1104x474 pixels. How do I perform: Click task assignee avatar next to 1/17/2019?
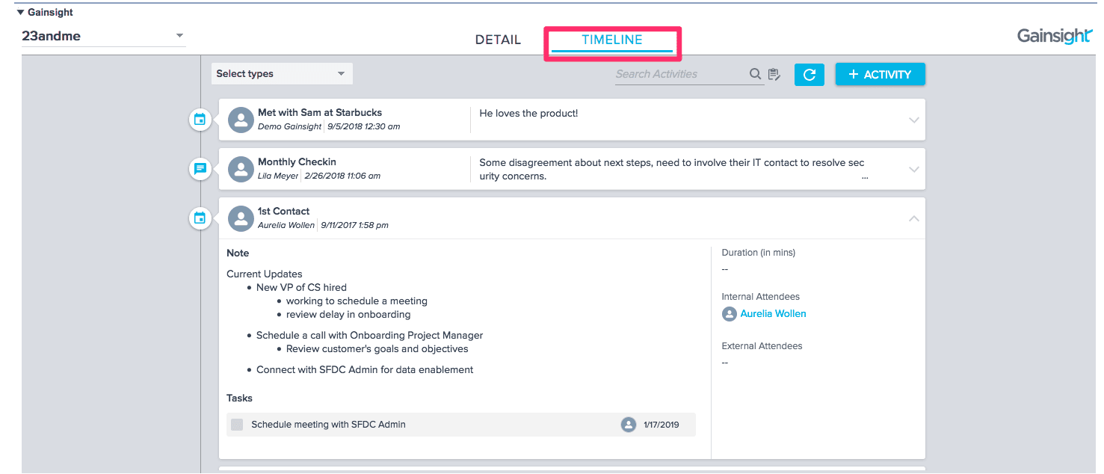pos(628,425)
